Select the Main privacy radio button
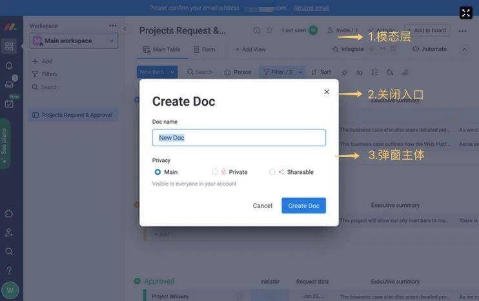This screenshot has height=301, width=479. [x=158, y=172]
